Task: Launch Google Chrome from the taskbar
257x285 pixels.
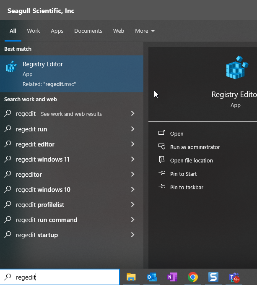Action: tap(193, 277)
